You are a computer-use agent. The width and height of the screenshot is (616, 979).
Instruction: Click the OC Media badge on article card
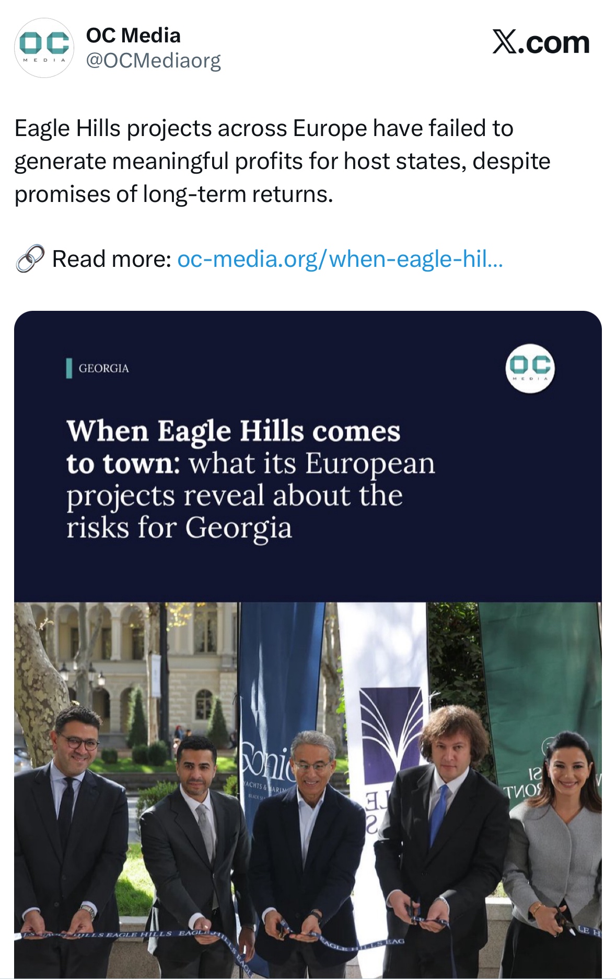point(530,368)
